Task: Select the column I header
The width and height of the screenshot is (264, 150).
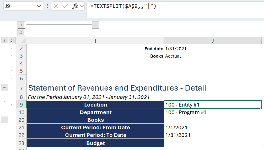Action: coord(95,41)
